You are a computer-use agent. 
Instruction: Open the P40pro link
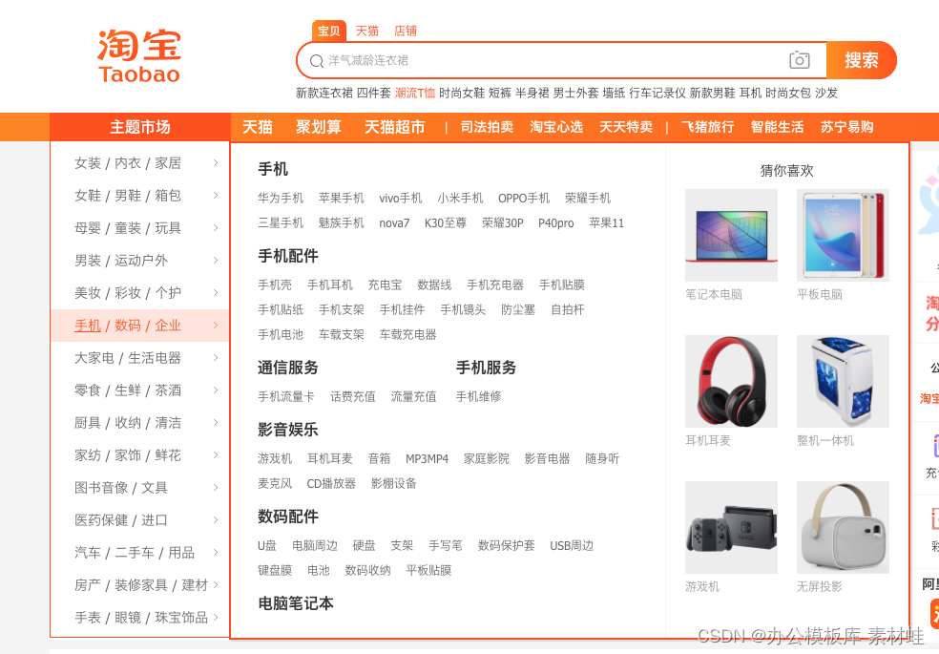point(555,223)
